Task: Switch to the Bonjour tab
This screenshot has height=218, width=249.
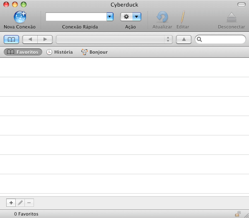Action: click(x=94, y=52)
